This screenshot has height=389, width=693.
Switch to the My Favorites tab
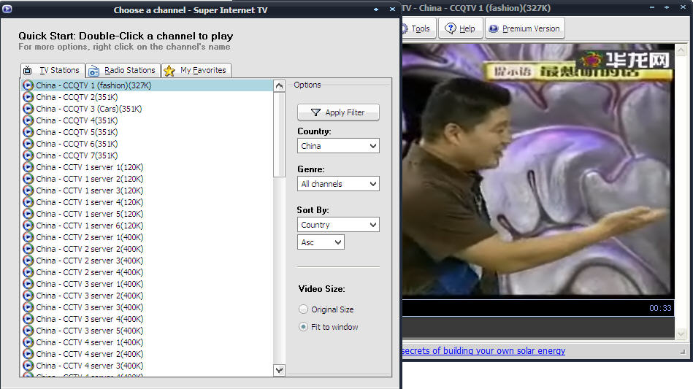pyautogui.click(x=203, y=70)
